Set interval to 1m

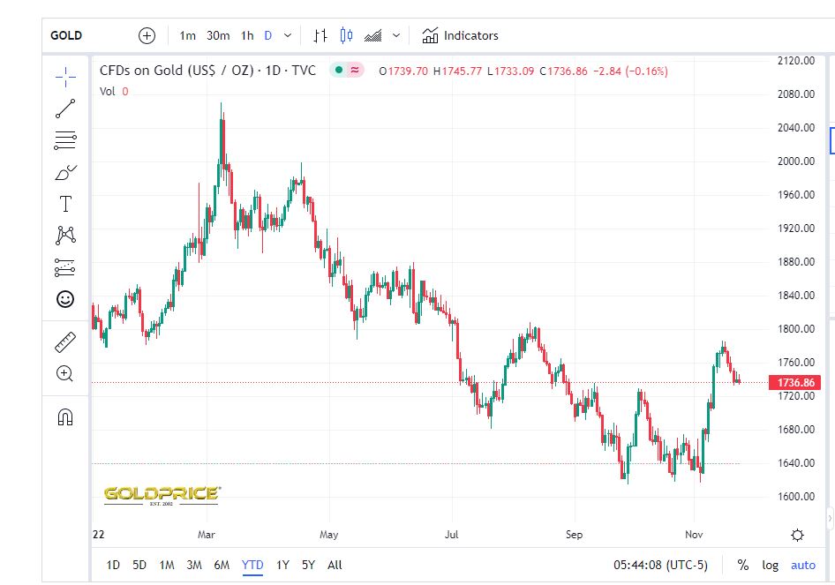point(187,35)
